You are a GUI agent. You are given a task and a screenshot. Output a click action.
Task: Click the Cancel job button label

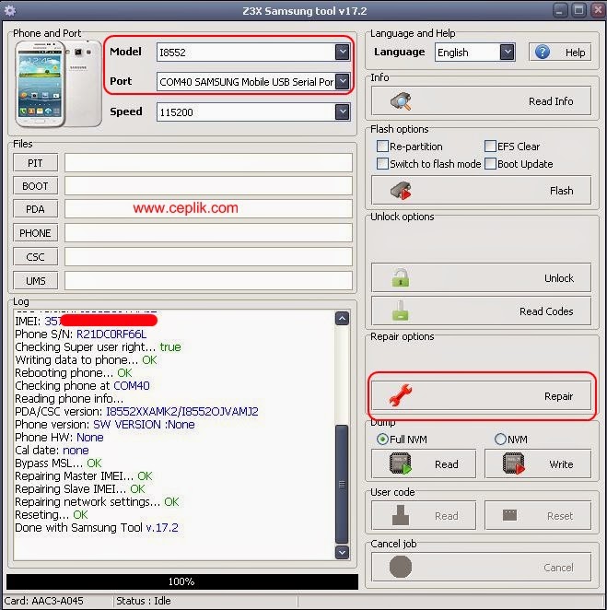558,568
